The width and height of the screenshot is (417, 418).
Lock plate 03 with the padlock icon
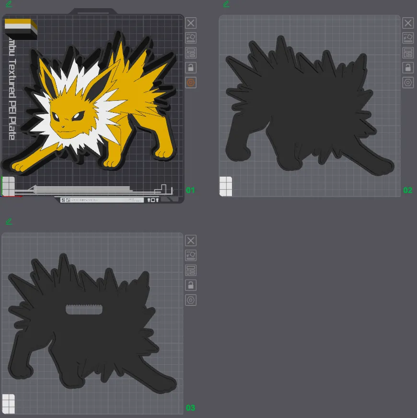191,285
